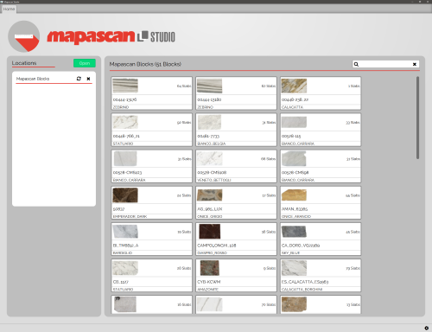Select the CYB-KCWM Amazonite block
Viewport: 432px width, 332px height.
coord(236,275)
